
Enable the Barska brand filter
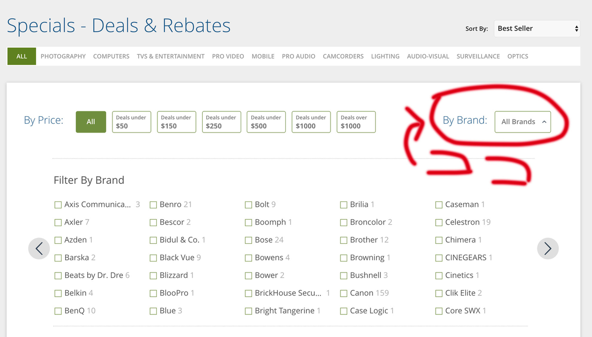[x=58, y=258]
